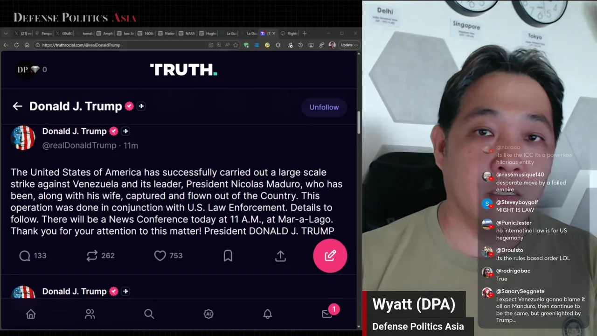Take a browser screenshot
The height and width of the screenshot is (336, 597).
pos(311,45)
